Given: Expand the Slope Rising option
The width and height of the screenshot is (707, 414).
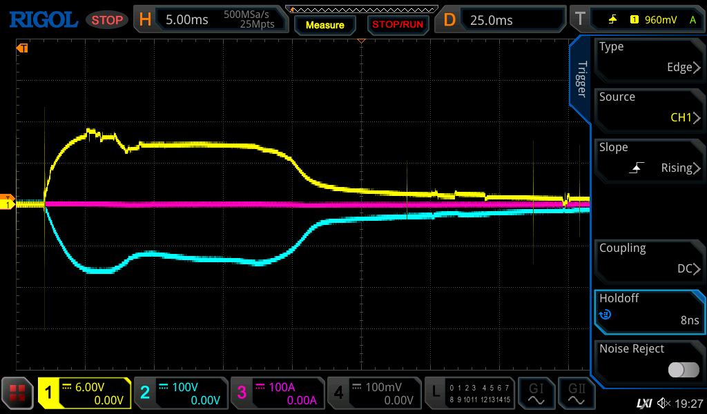Looking at the screenshot, I should tap(649, 158).
